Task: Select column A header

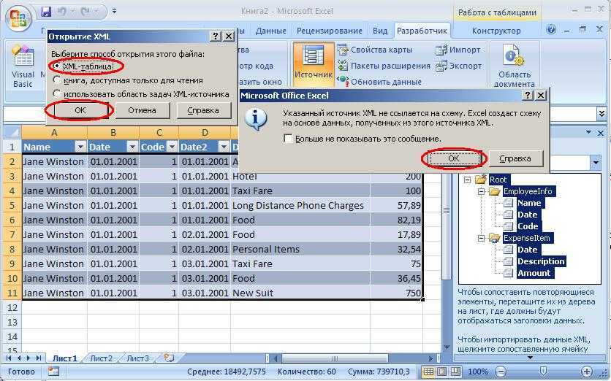Action: [54, 133]
